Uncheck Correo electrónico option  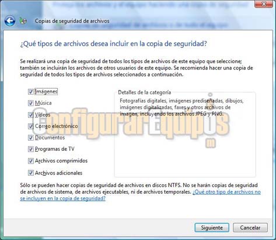pos(31,126)
